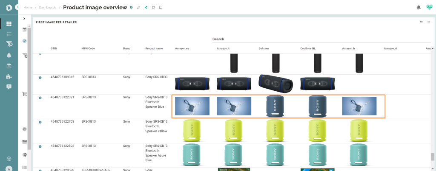The width and height of the screenshot is (436, 171).
Task: Open the calendar icon in left sidebar
Action: click(9, 66)
